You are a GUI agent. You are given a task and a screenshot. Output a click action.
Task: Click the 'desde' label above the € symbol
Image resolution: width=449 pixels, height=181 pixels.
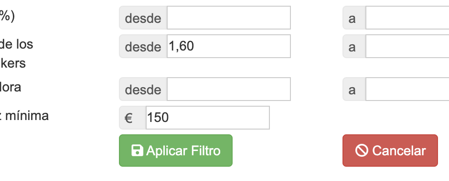point(143,89)
